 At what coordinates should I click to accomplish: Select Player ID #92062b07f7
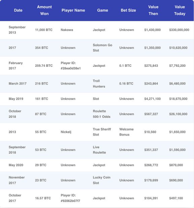70,198
